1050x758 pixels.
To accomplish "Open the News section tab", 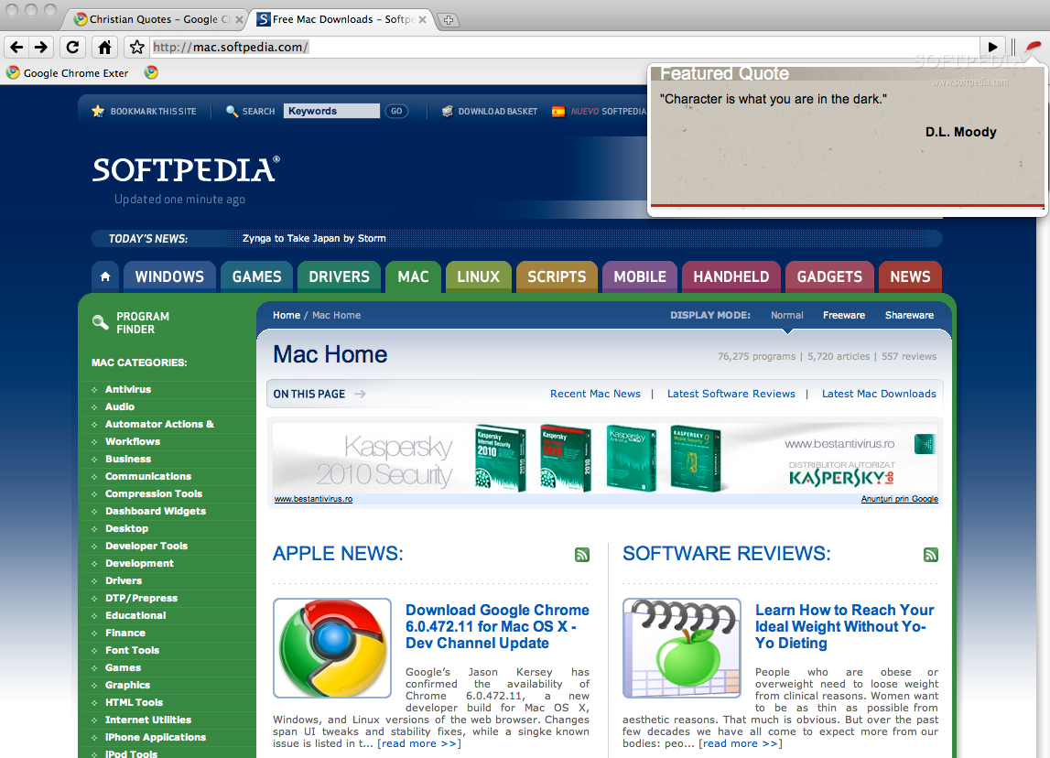I will pyautogui.click(x=910, y=276).
